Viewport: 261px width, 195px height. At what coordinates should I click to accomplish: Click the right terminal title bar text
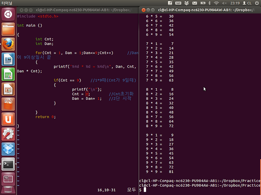[x=206, y=10]
